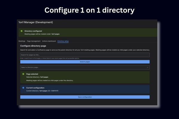Click the Save configuration button
This screenshot has height=119, width=179.
tap(85, 97)
